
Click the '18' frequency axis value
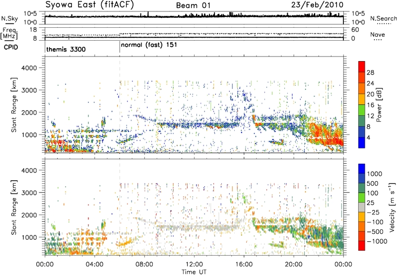tap(33, 30)
